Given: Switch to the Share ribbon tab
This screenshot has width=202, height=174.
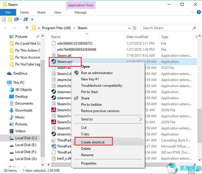Looking at the screenshot, I should (x=41, y=12).
